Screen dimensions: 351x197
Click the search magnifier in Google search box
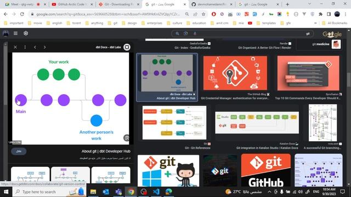pyautogui.click(x=177, y=33)
